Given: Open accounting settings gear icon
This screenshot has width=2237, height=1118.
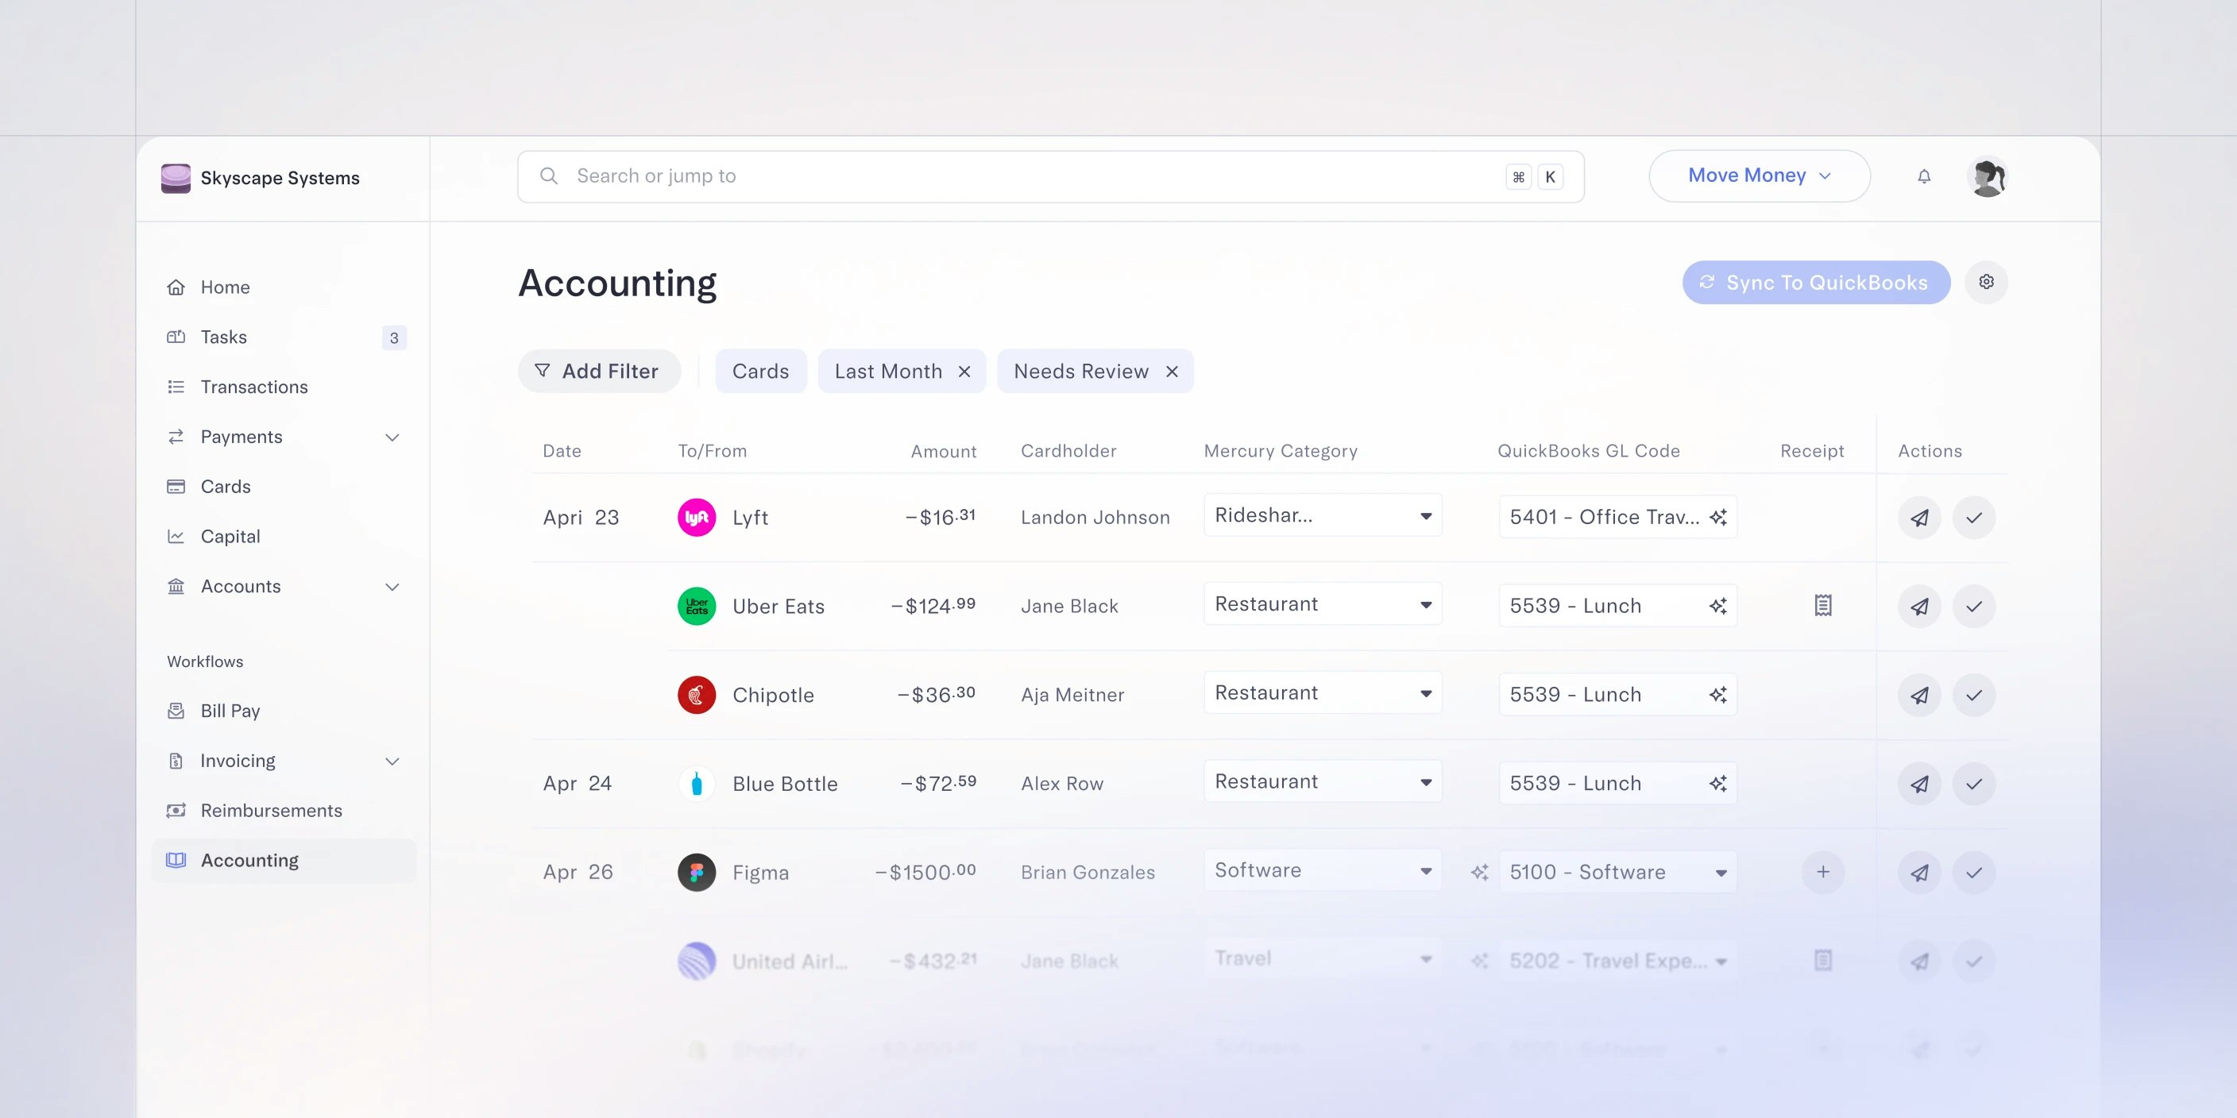Looking at the screenshot, I should click(x=1986, y=282).
